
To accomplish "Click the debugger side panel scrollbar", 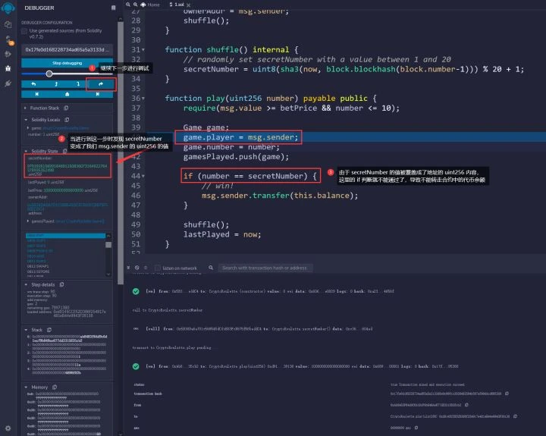I will (121, 153).
